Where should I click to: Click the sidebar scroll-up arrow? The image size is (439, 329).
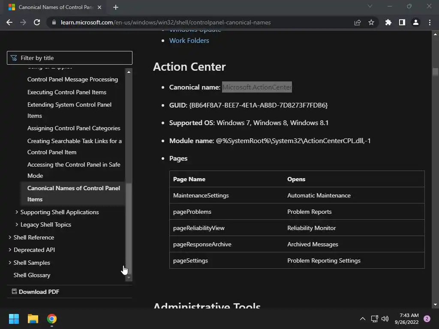click(x=129, y=72)
